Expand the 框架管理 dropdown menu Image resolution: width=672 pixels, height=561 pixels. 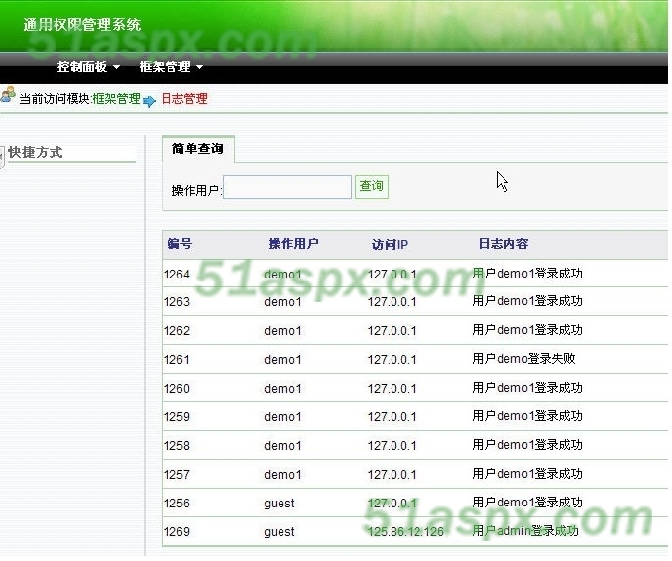pos(170,67)
